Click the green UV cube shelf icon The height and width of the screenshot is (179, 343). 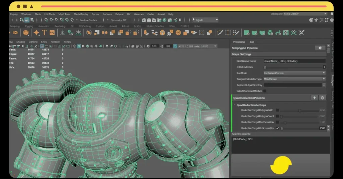pos(270,33)
